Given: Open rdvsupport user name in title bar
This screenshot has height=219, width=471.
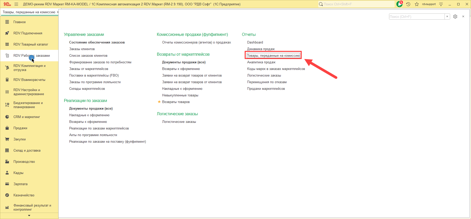Looking at the screenshot, I should (429, 4).
